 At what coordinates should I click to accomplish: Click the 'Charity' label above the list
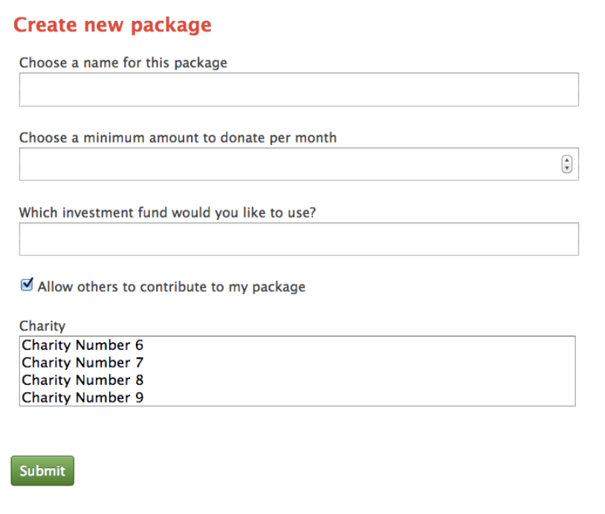click(x=42, y=326)
